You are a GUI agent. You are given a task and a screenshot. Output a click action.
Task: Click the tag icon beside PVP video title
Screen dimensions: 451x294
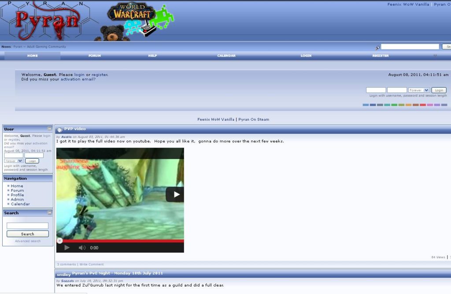tap(59, 130)
